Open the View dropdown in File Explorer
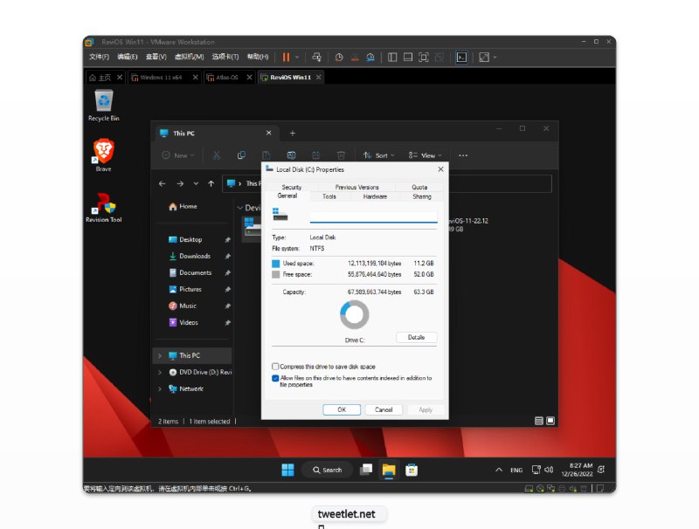The image size is (699, 529). (428, 155)
